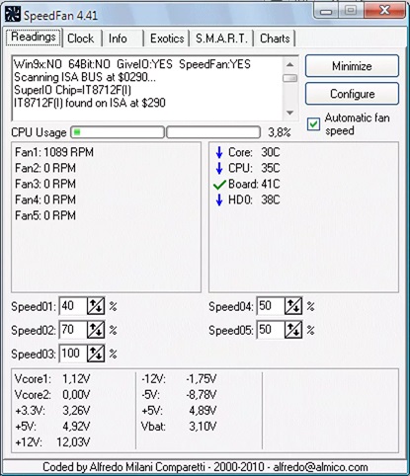The height and width of the screenshot is (476, 410).
Task: Click the HD0 38C temperature text
Action: coord(254,199)
